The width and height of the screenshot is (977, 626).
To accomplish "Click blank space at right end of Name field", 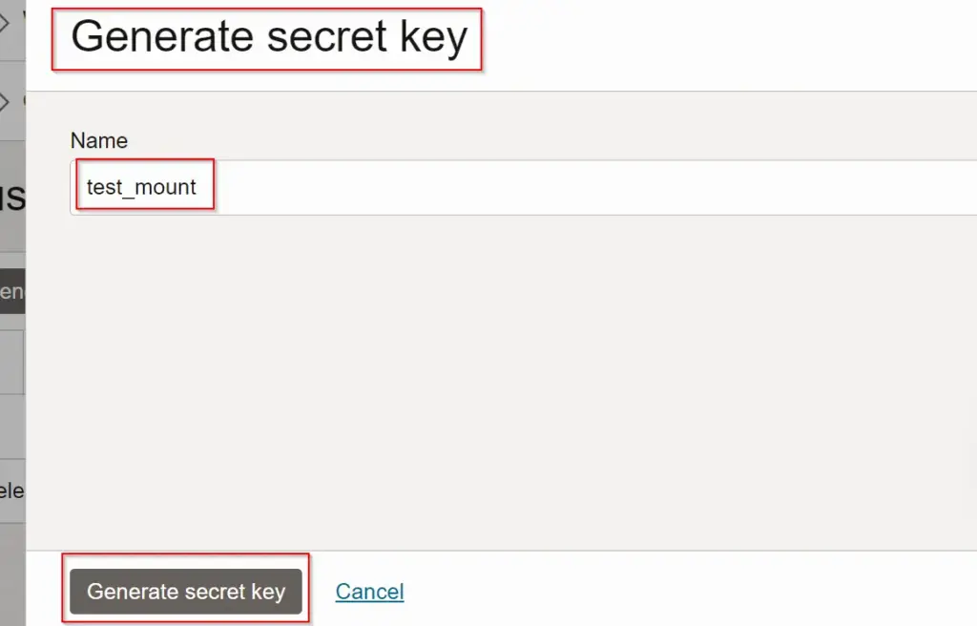I will (906, 187).
